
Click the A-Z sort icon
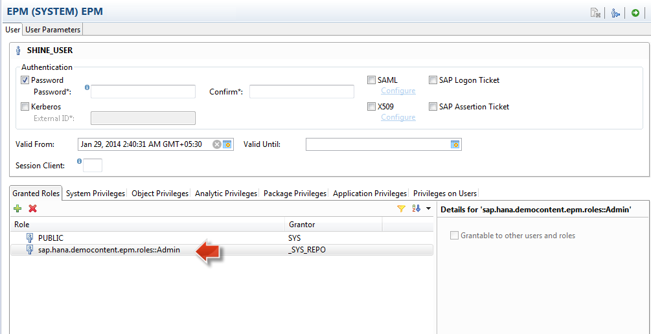pos(416,208)
